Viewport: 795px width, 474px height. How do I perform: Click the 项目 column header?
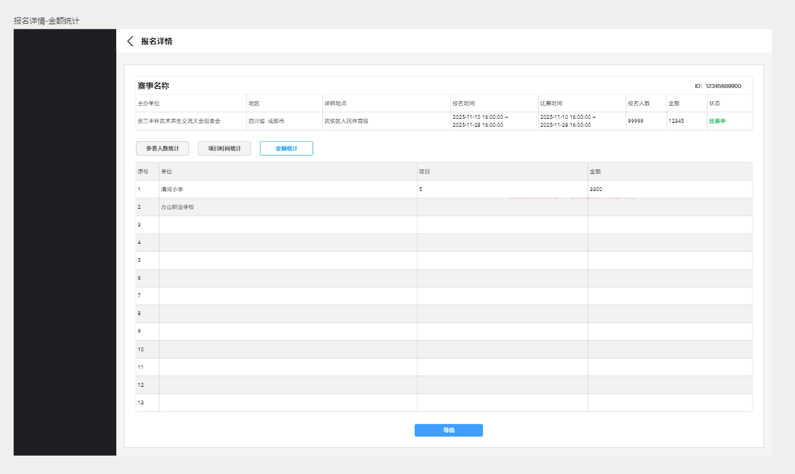425,171
